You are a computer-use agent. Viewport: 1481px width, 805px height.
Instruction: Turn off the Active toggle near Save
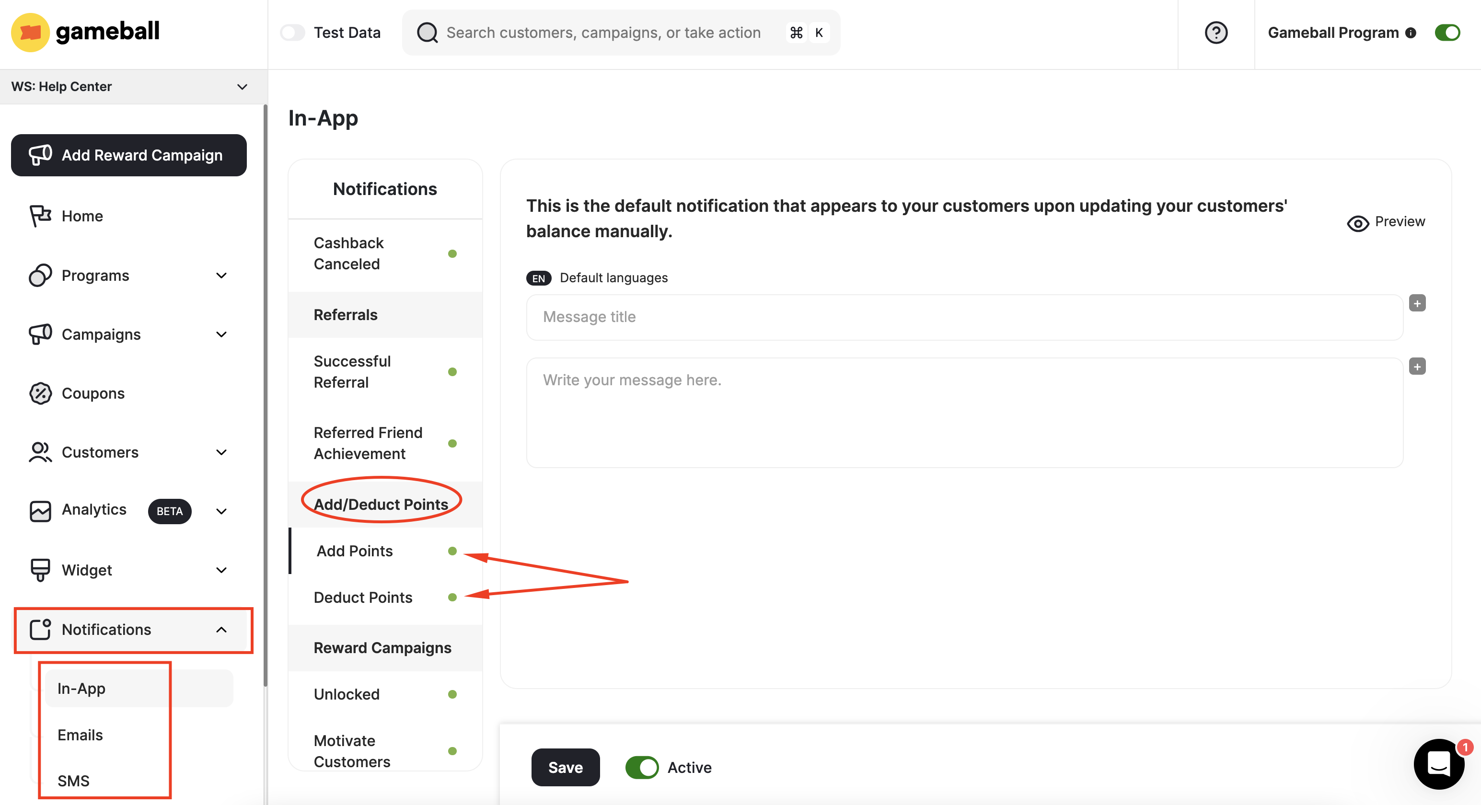642,767
